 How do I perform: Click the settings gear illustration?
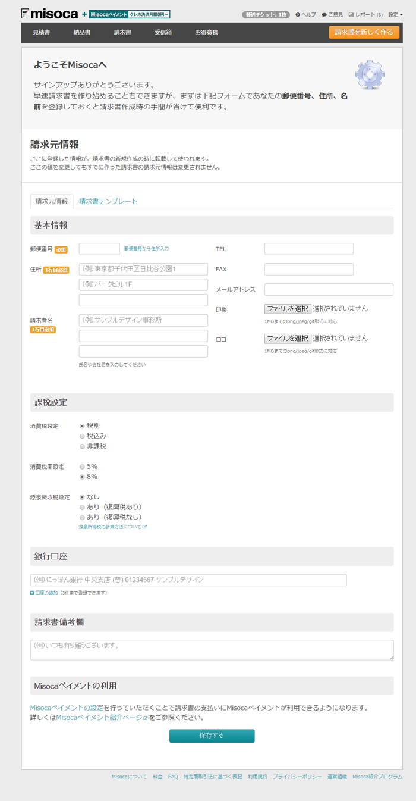pos(370,74)
